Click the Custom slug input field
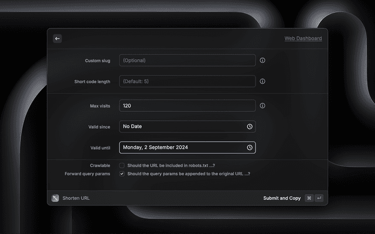The height and width of the screenshot is (234, 375). click(x=187, y=60)
